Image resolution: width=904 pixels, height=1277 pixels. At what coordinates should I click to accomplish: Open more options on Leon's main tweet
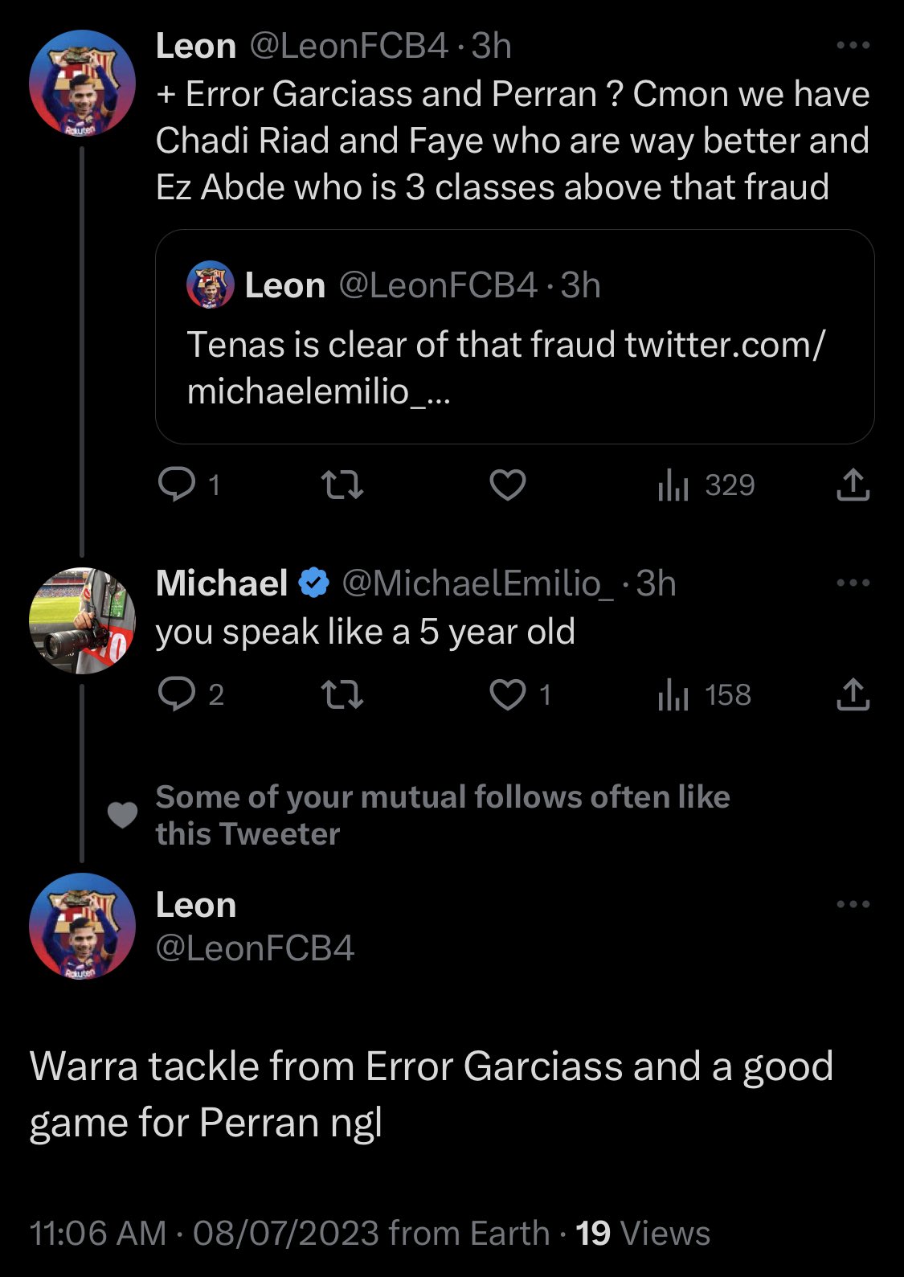853,904
